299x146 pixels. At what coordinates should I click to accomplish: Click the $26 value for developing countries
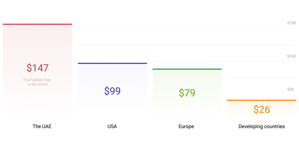(x=262, y=109)
